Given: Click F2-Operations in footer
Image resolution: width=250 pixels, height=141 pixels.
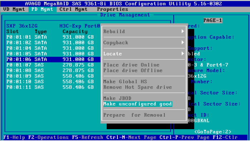Looking at the screenshot, I should [x=48, y=137].
